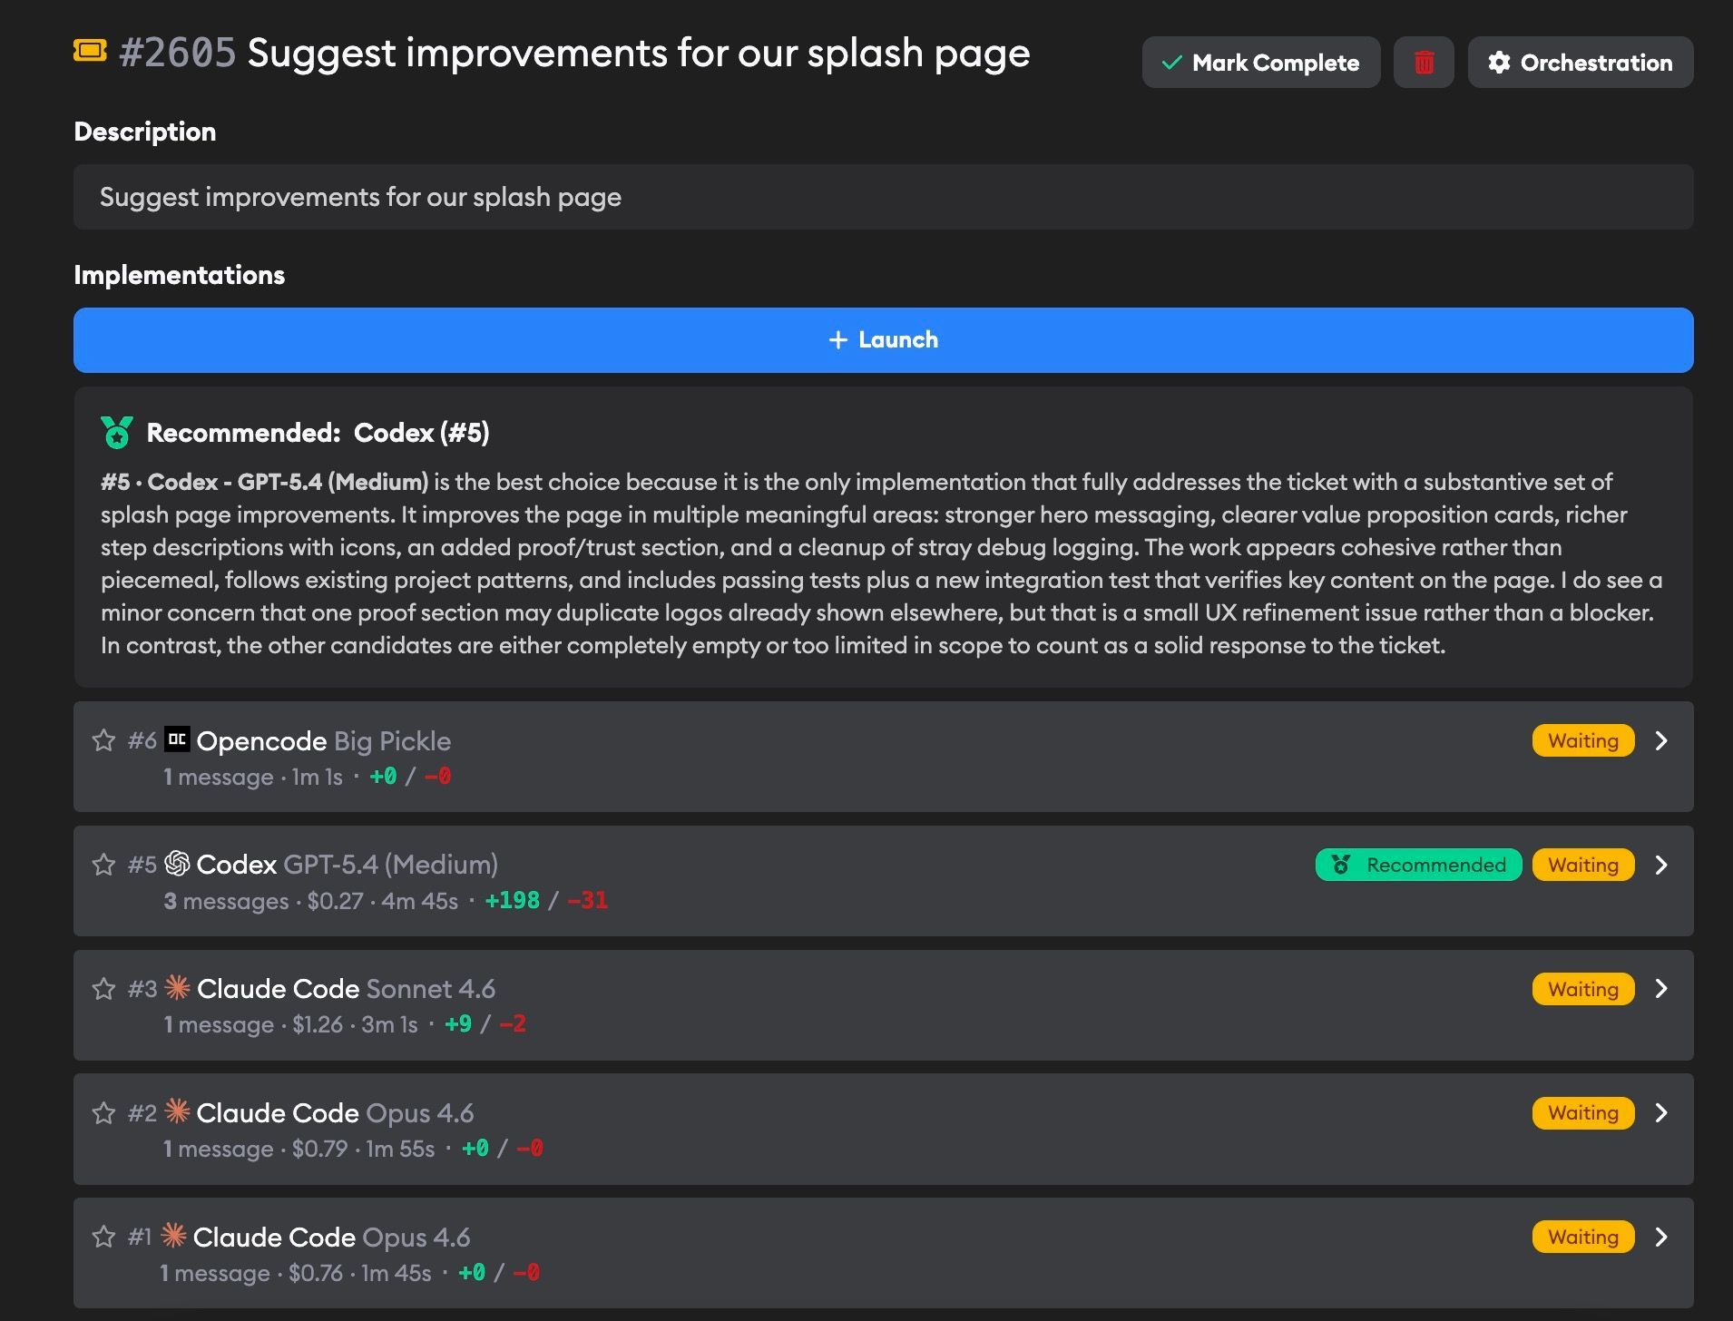
Task: Click the Waiting badge on row #1
Action: coord(1583,1237)
